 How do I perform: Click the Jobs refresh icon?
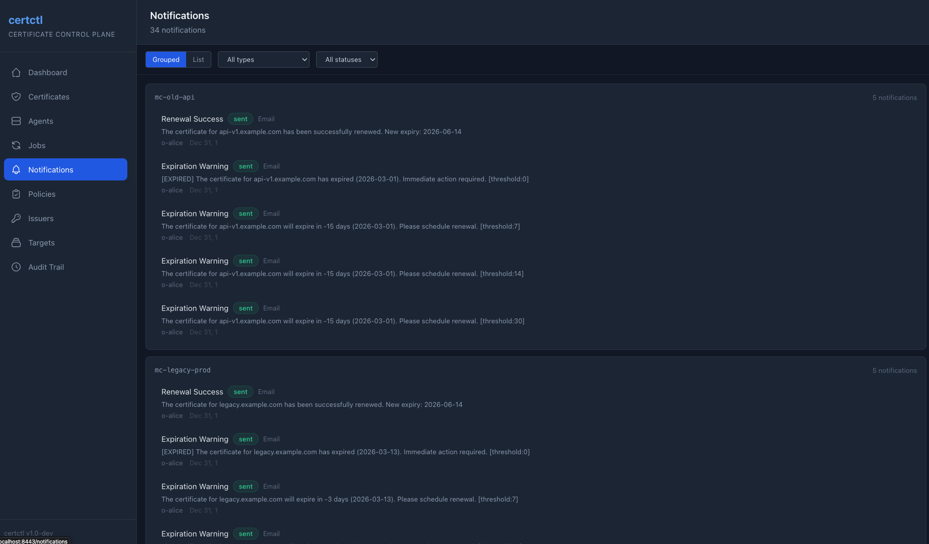click(16, 146)
